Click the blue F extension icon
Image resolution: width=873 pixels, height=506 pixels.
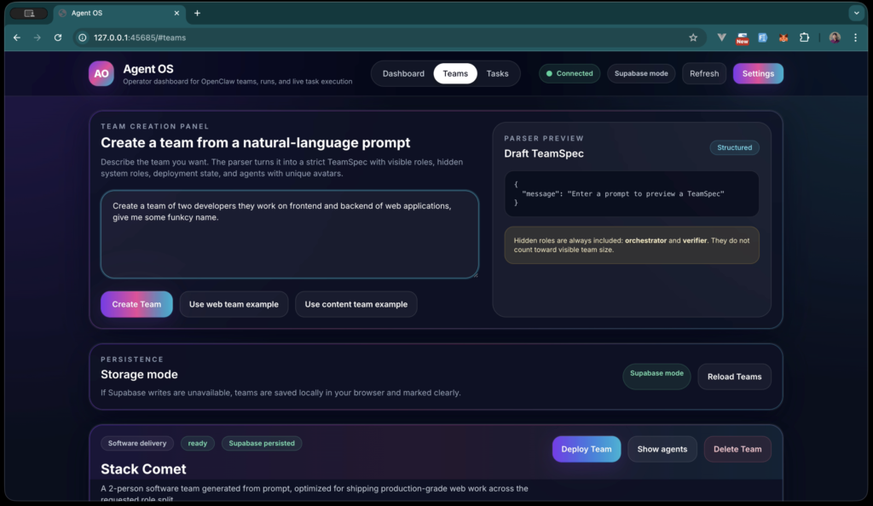click(761, 37)
